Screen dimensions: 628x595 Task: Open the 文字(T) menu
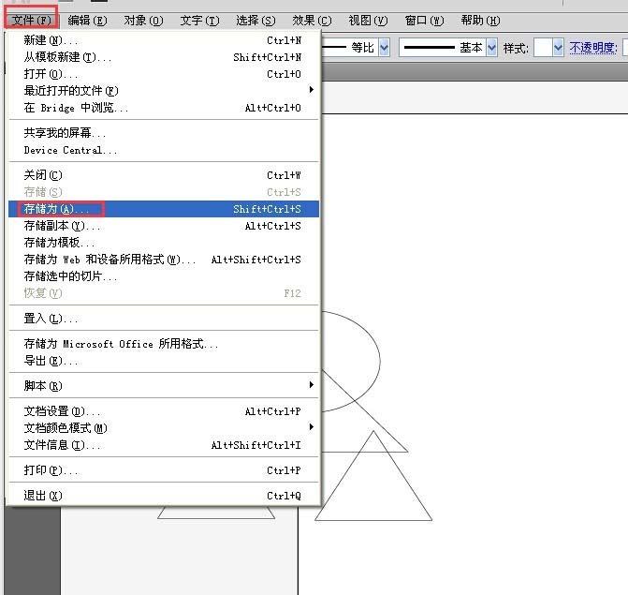click(199, 20)
